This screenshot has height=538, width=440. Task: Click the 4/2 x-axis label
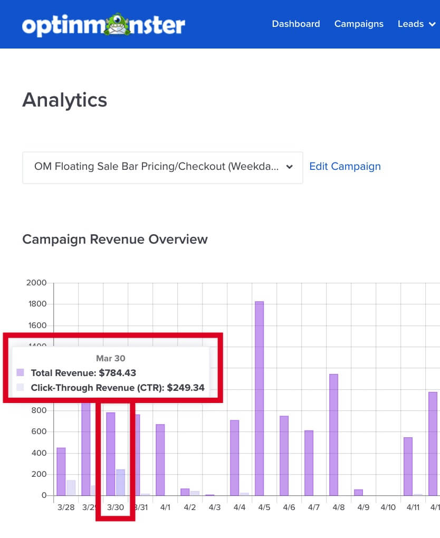tap(190, 507)
